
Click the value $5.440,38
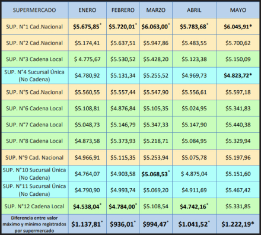238,125
